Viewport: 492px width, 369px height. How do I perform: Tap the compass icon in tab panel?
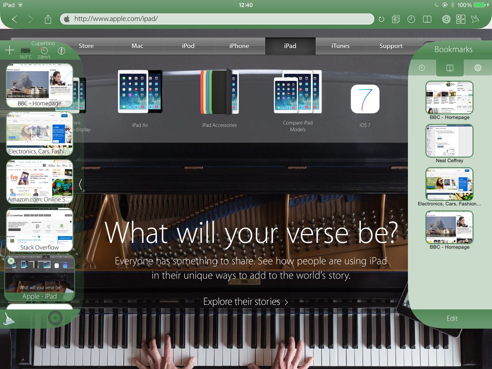click(x=61, y=51)
